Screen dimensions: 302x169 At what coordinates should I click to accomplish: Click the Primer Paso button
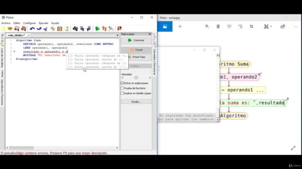coord(136,57)
